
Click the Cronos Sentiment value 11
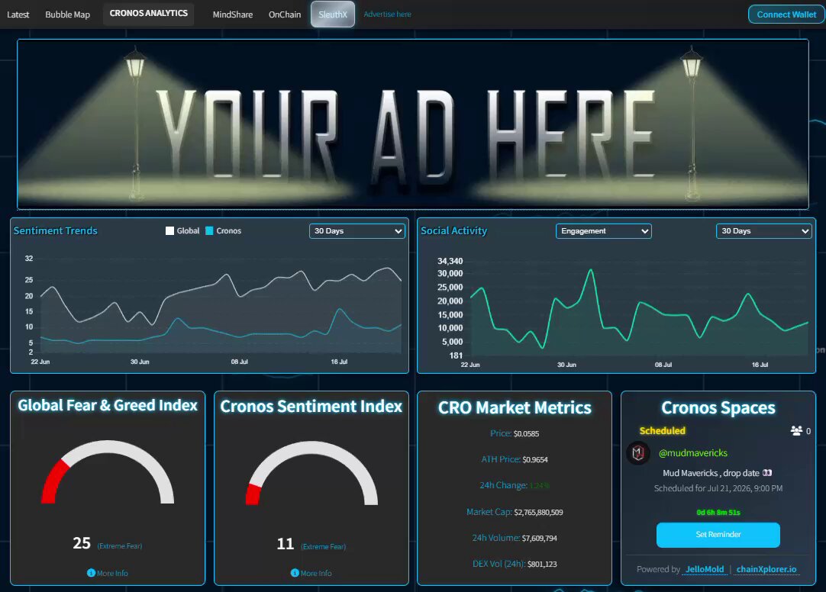coord(285,544)
